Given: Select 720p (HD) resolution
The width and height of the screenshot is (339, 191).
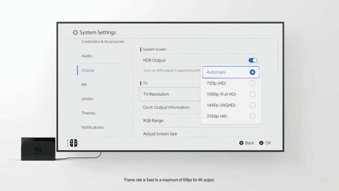Looking at the screenshot, I should [x=231, y=83].
